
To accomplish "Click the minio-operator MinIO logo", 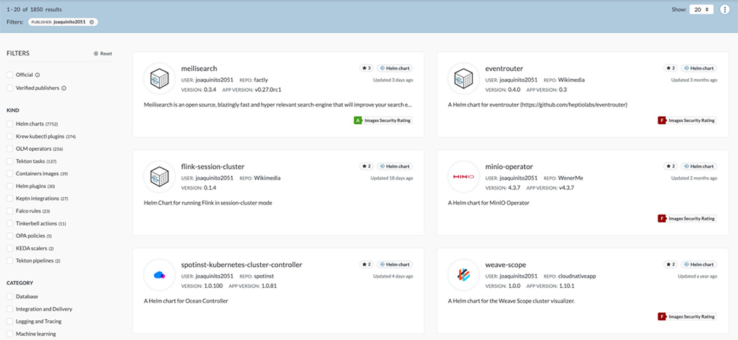I will tap(464, 177).
